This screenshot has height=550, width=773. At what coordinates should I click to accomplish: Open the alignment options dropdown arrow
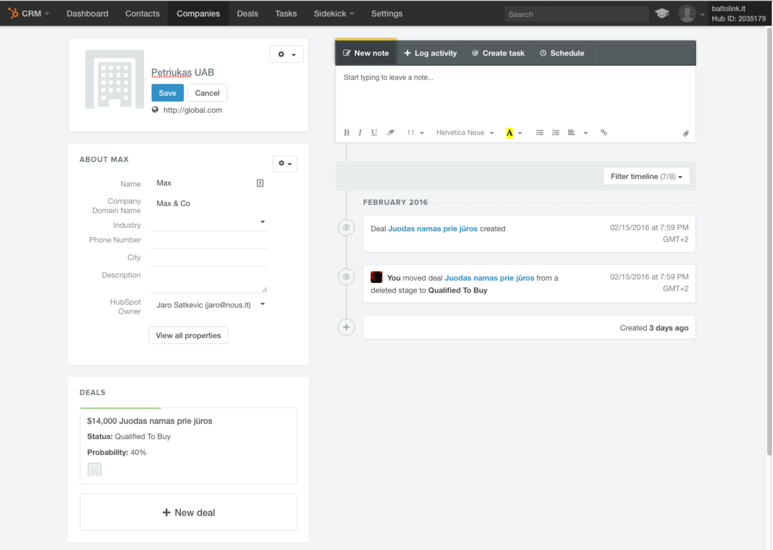585,133
